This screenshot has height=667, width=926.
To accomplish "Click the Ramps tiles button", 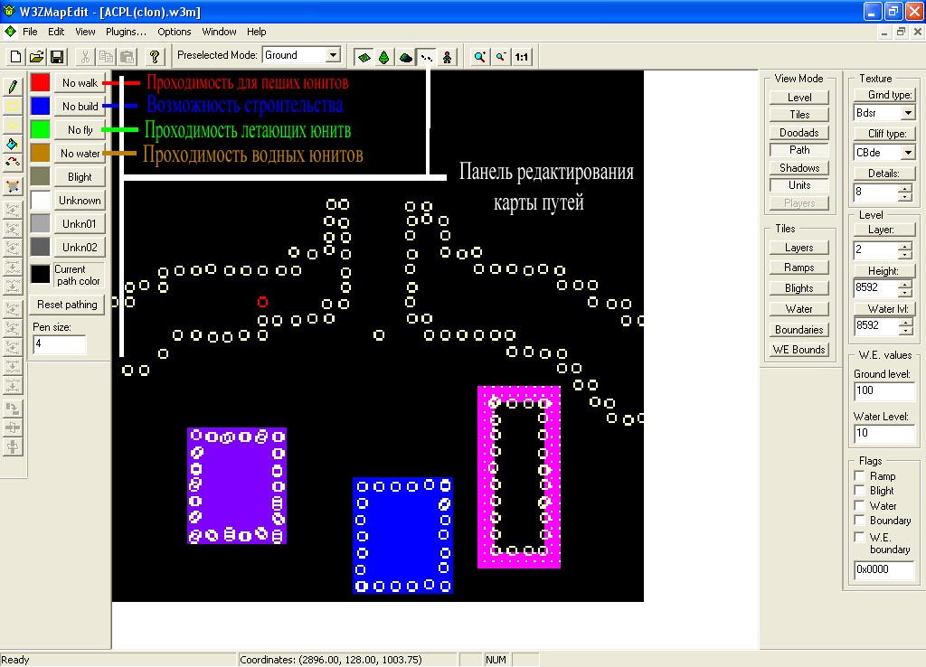I will pyautogui.click(x=799, y=268).
